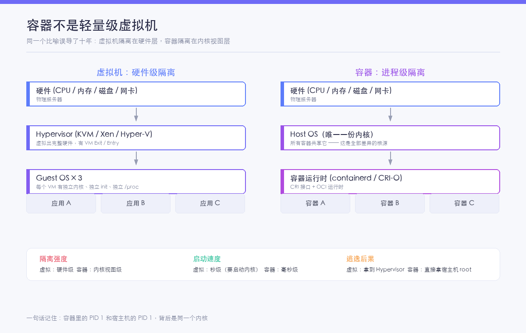Click the 应用 A card

pyautogui.click(x=61, y=203)
